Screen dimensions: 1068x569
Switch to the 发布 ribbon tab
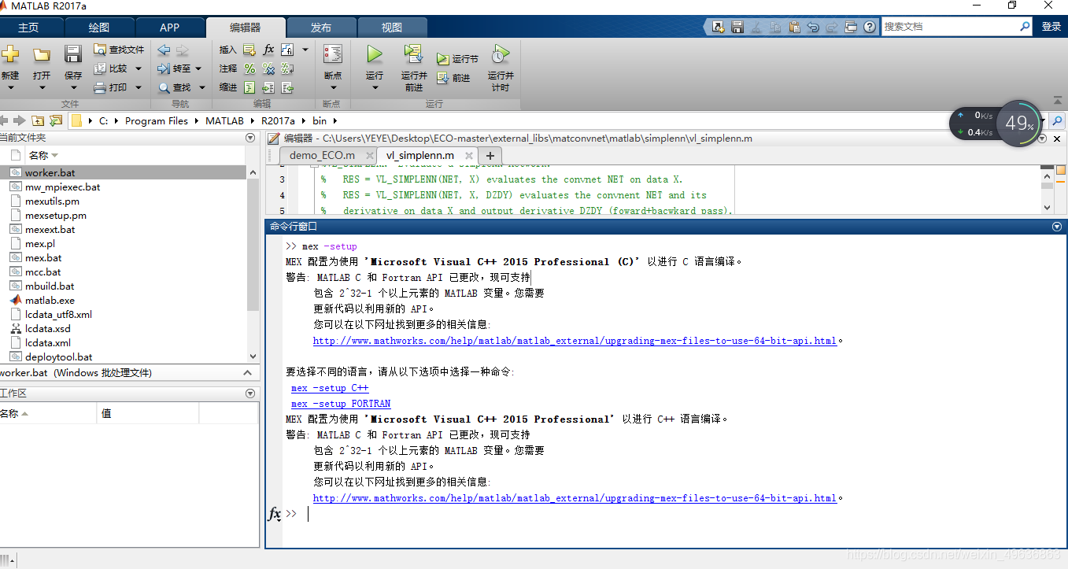point(321,28)
